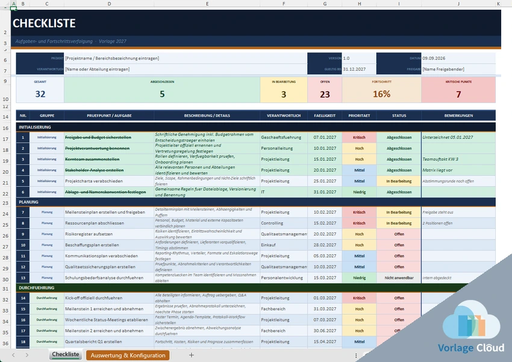Select Personalentwicklung responsible cell
Image resolution: width=512 pixels, height=362 pixels.
pyautogui.click(x=284, y=278)
